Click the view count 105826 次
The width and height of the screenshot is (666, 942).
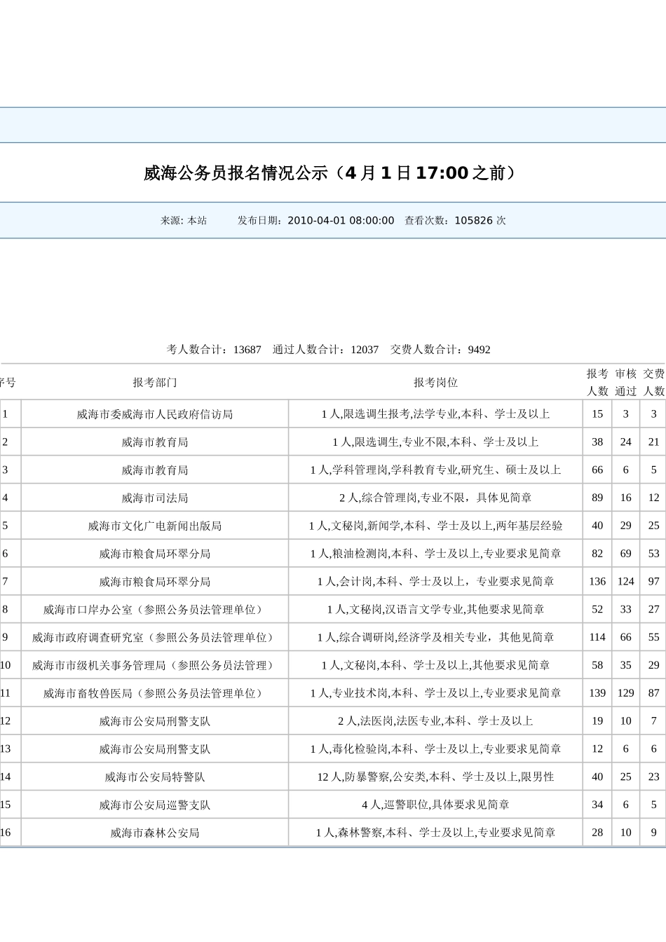click(480, 220)
